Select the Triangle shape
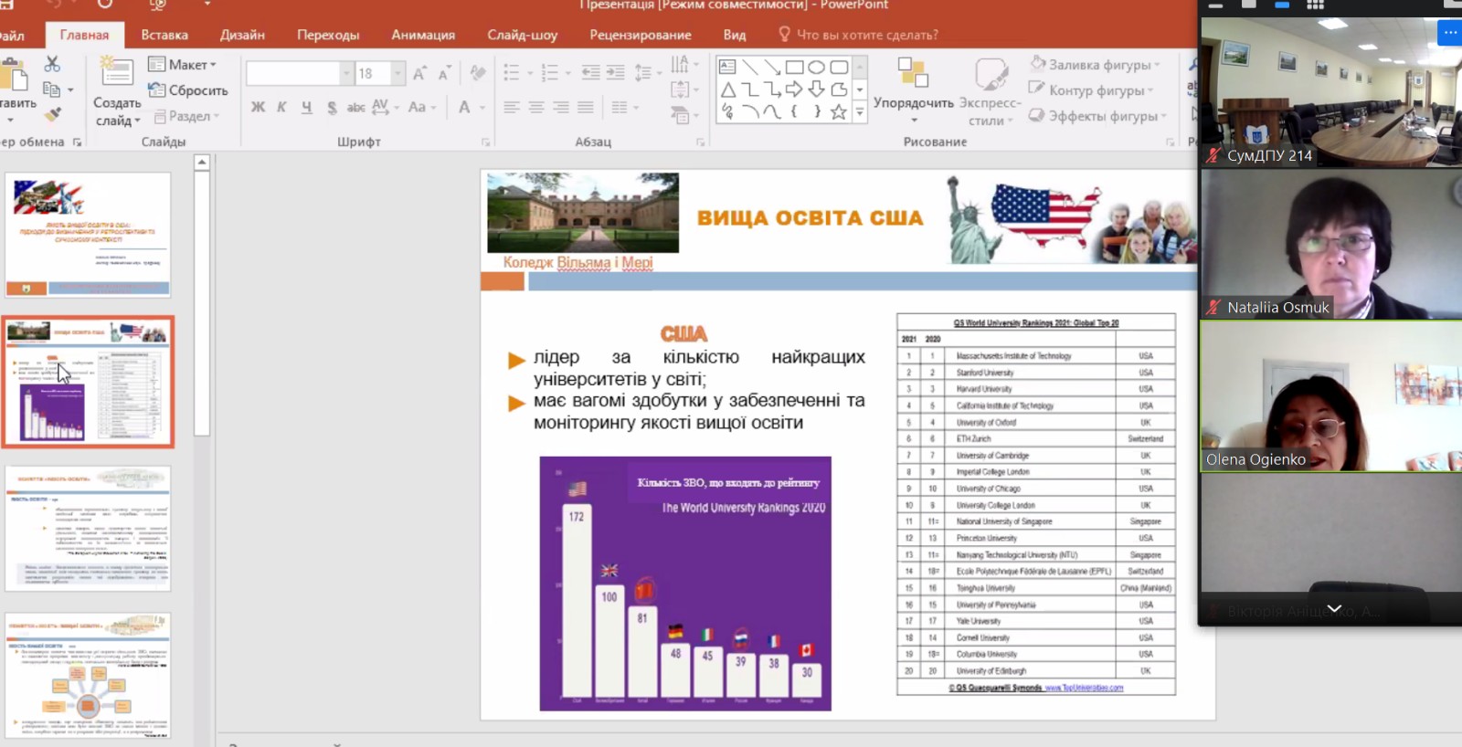1462x747 pixels. pos(727,89)
